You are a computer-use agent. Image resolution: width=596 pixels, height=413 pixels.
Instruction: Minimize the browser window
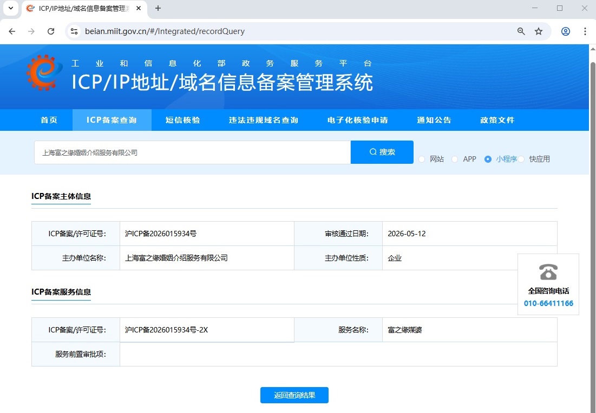(x=535, y=8)
